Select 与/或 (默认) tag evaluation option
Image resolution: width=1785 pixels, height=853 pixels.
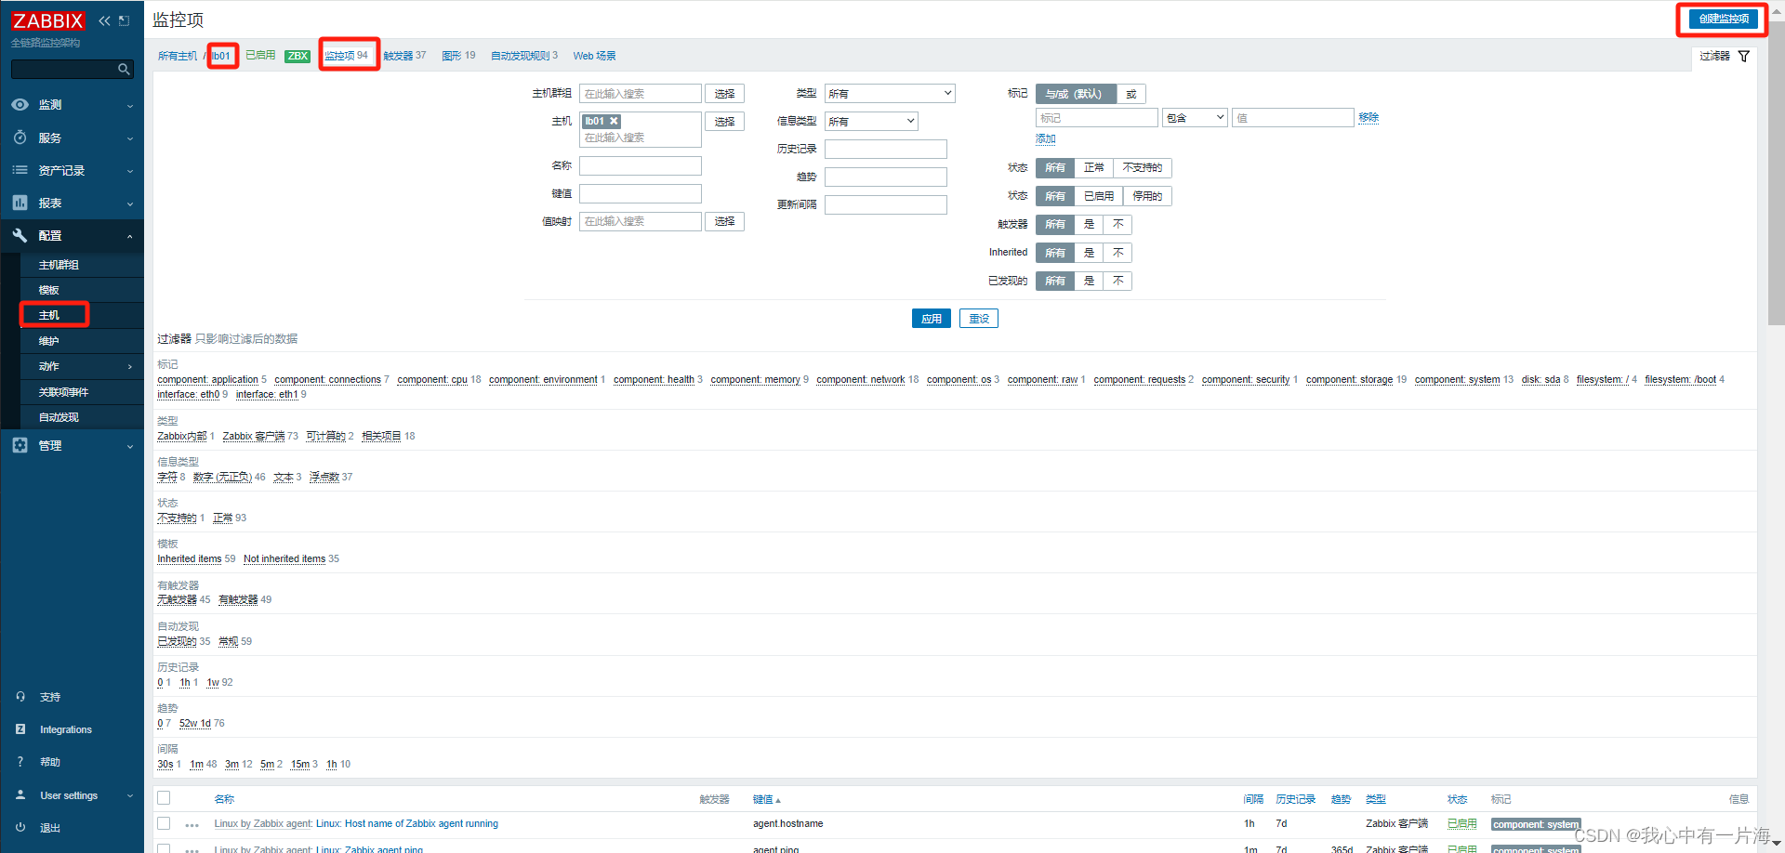click(x=1076, y=94)
